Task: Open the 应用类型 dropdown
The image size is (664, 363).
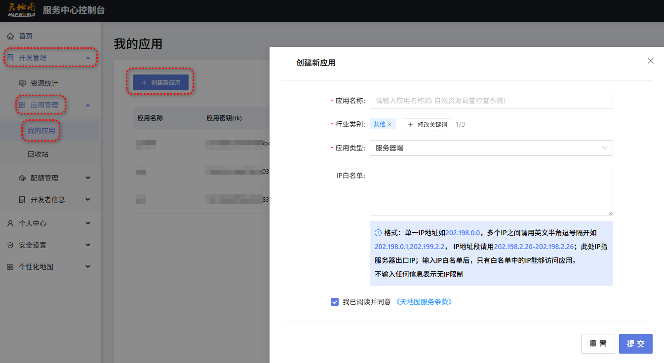Action: pos(491,147)
